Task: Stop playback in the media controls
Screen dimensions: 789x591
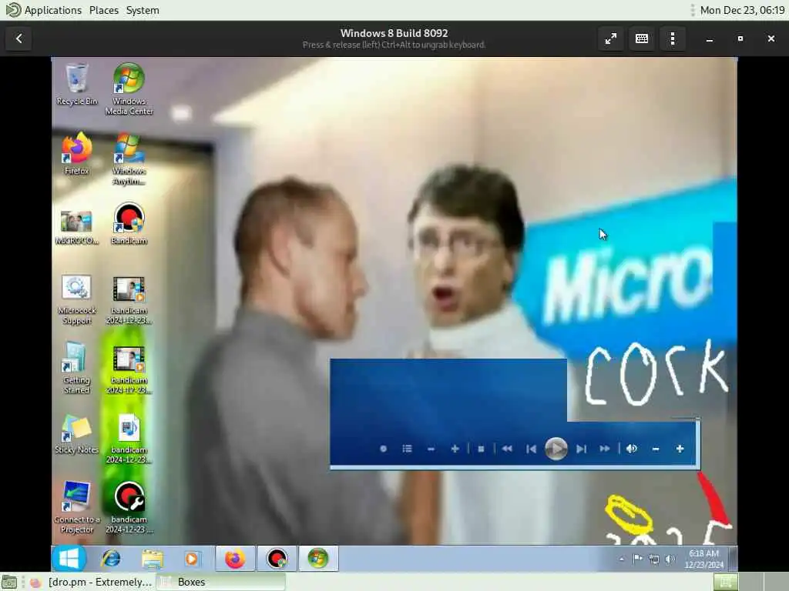Action: pyautogui.click(x=481, y=449)
